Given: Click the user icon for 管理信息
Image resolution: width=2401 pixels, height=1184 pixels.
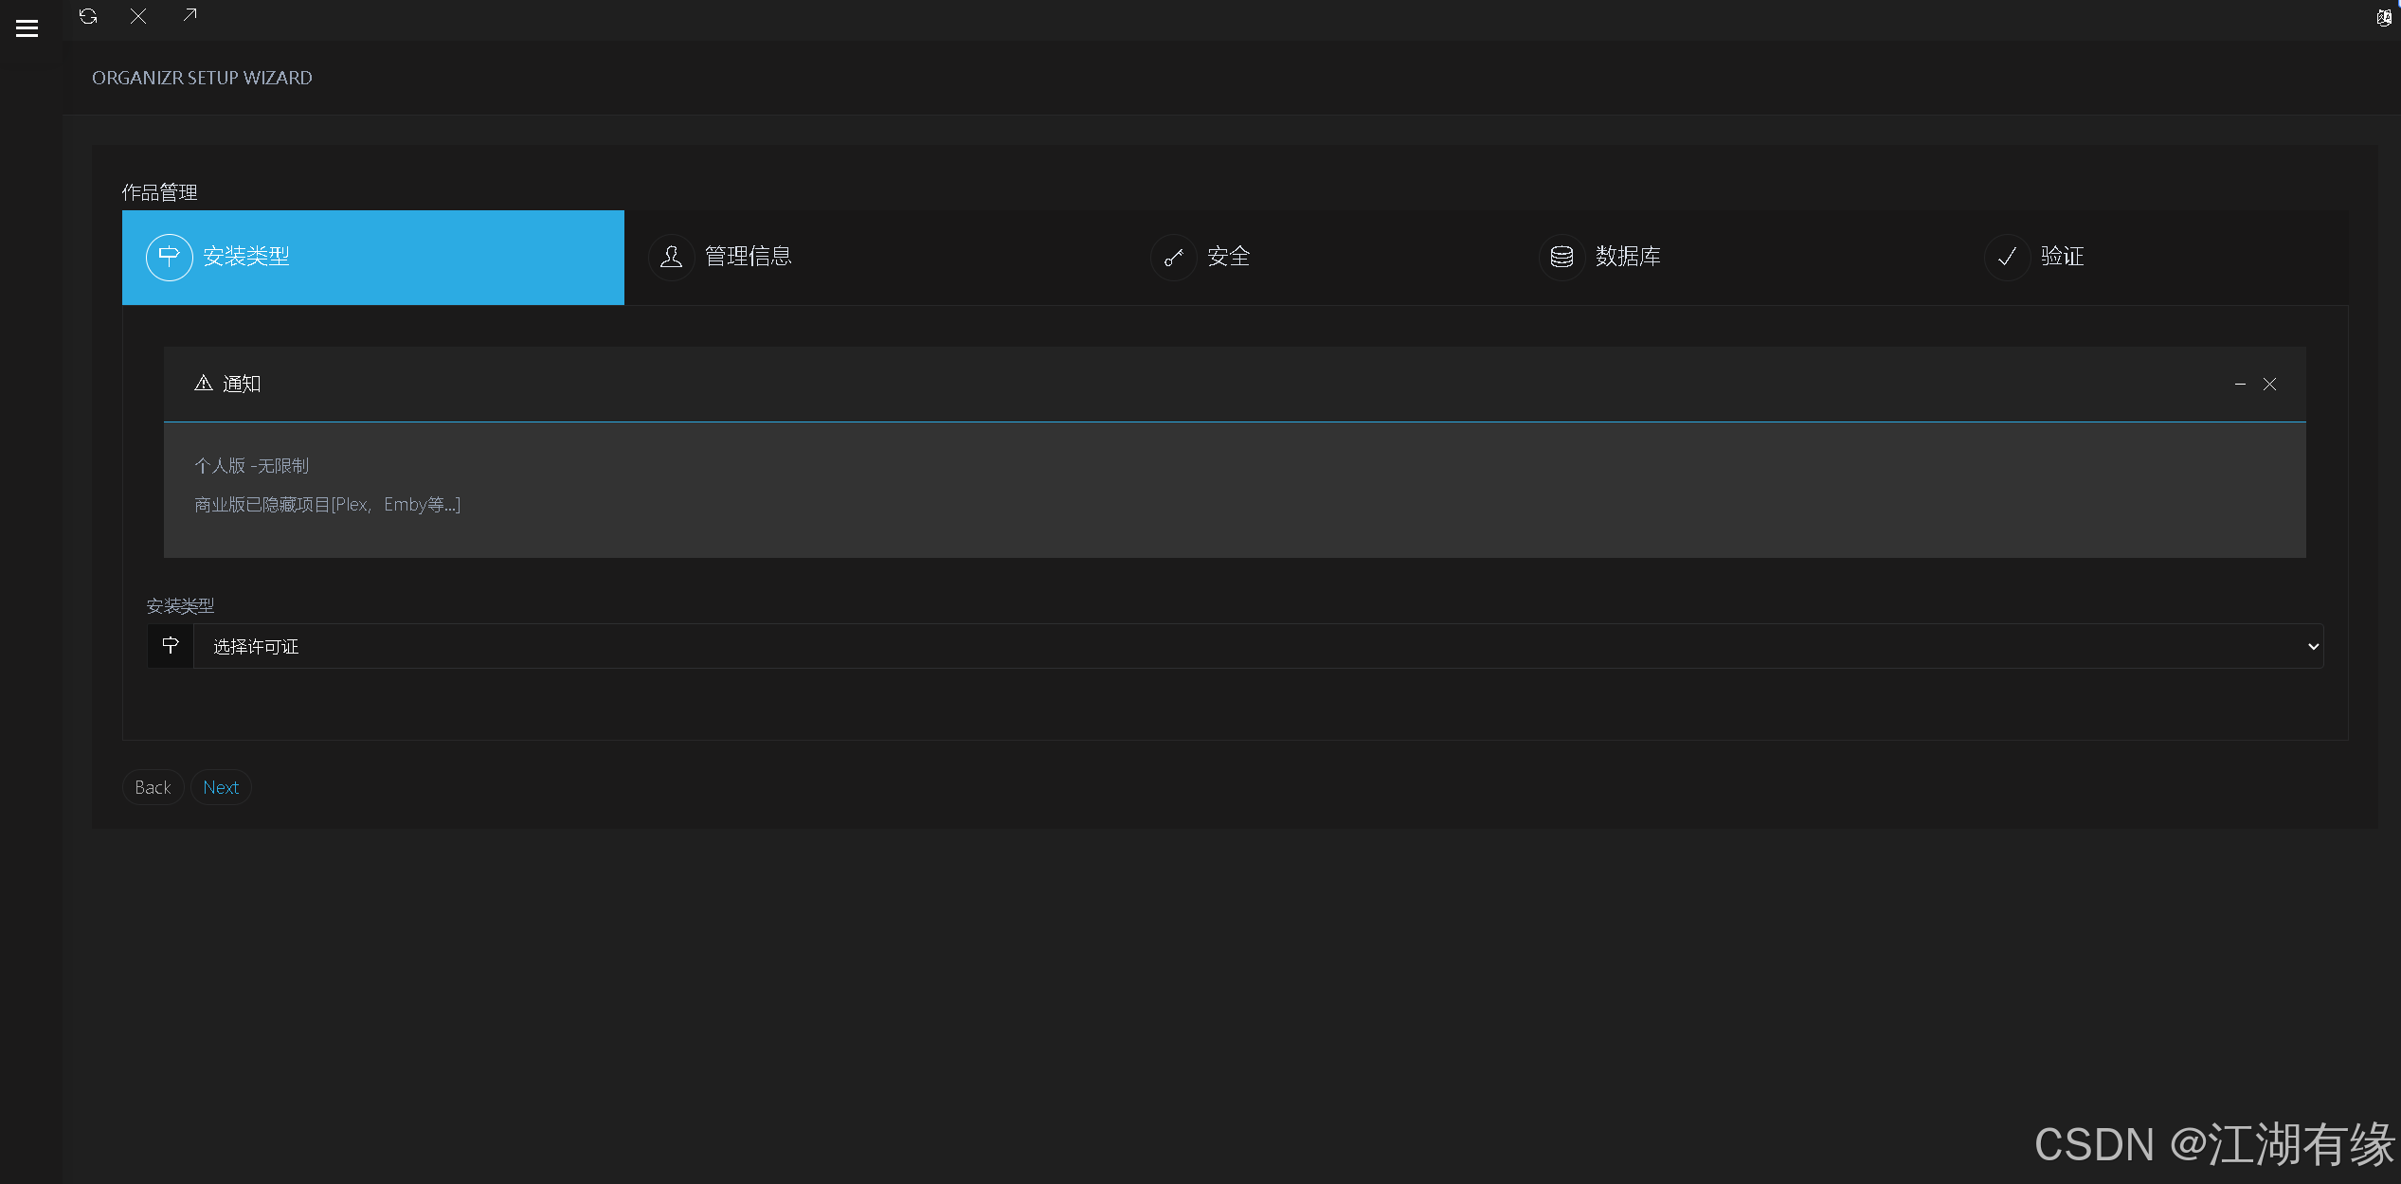Looking at the screenshot, I should (671, 257).
